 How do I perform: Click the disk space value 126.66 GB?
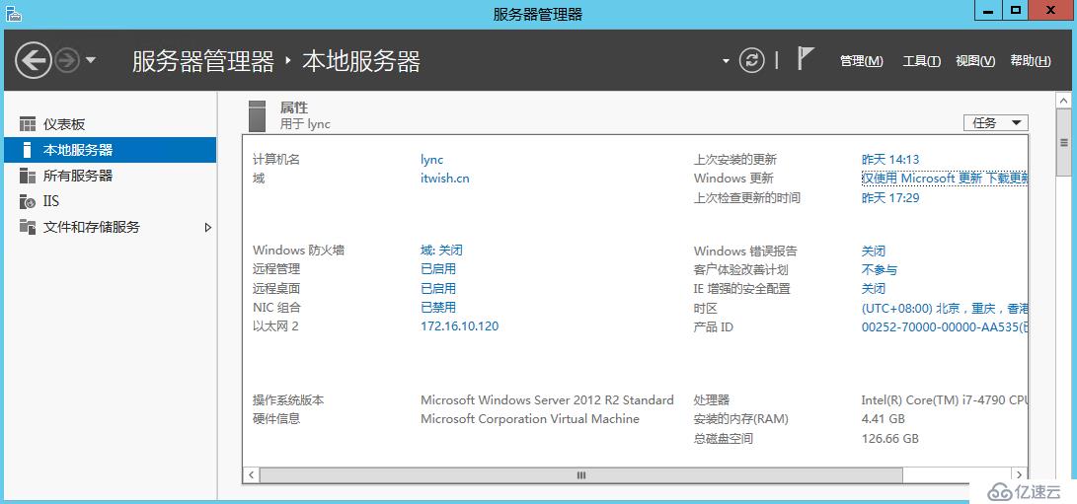pos(890,438)
